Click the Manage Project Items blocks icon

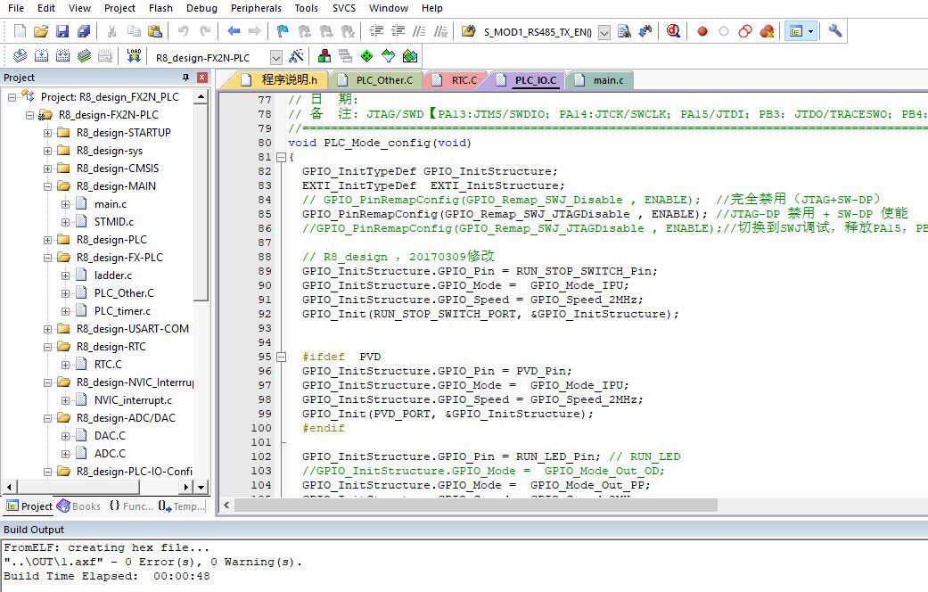pos(324,56)
